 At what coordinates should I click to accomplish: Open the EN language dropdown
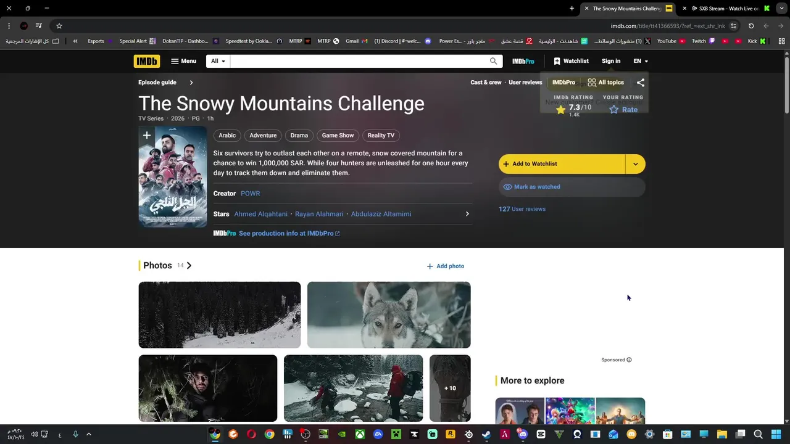[641, 61]
